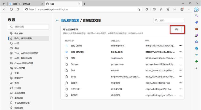Open 系统和性能 settings section
Screen dimensions: 201x110
coord(28,93)
